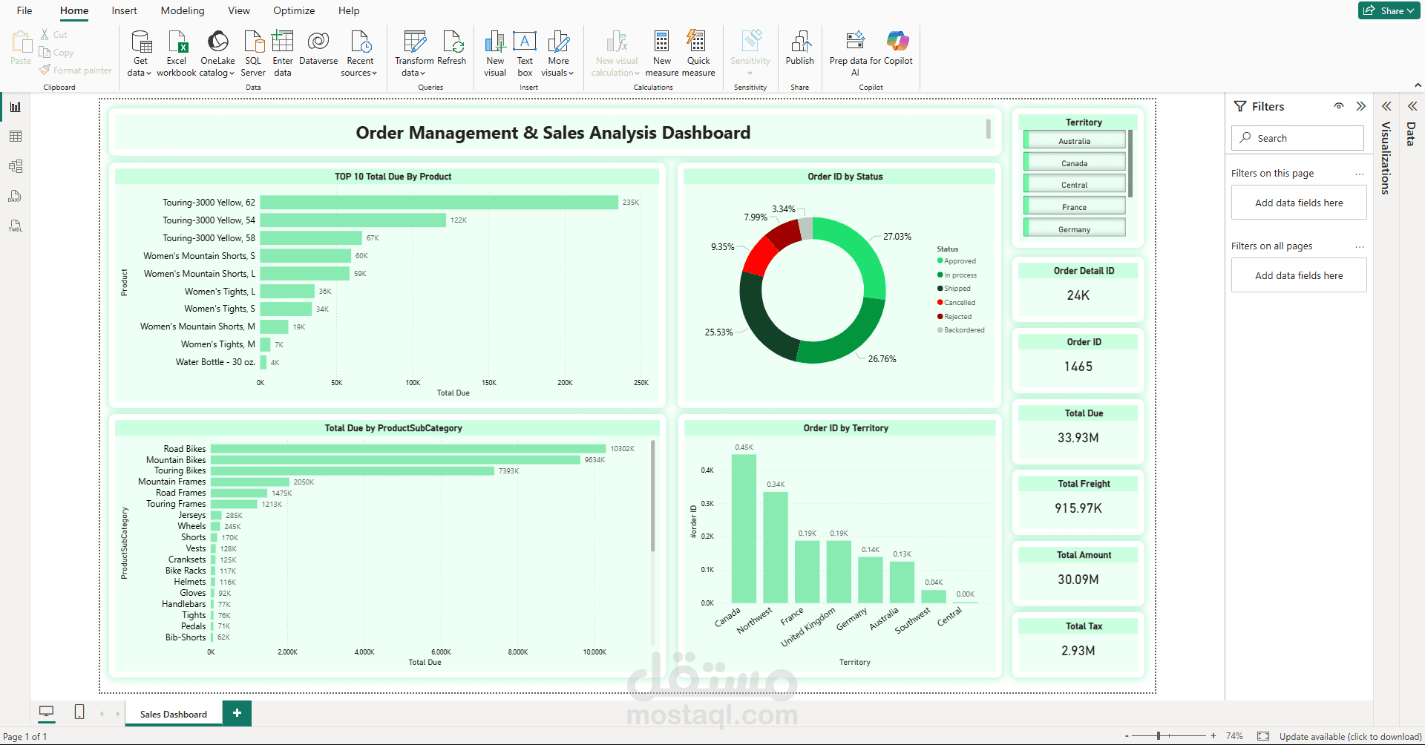Switch to the Insert ribbon tab
Image resolution: width=1425 pixels, height=745 pixels.
tap(124, 10)
